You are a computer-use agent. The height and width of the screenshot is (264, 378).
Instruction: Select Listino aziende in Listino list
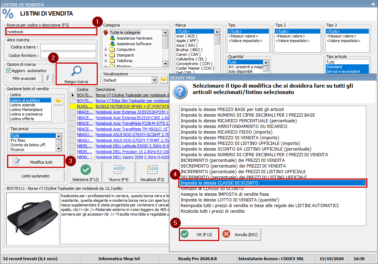pos(23,105)
